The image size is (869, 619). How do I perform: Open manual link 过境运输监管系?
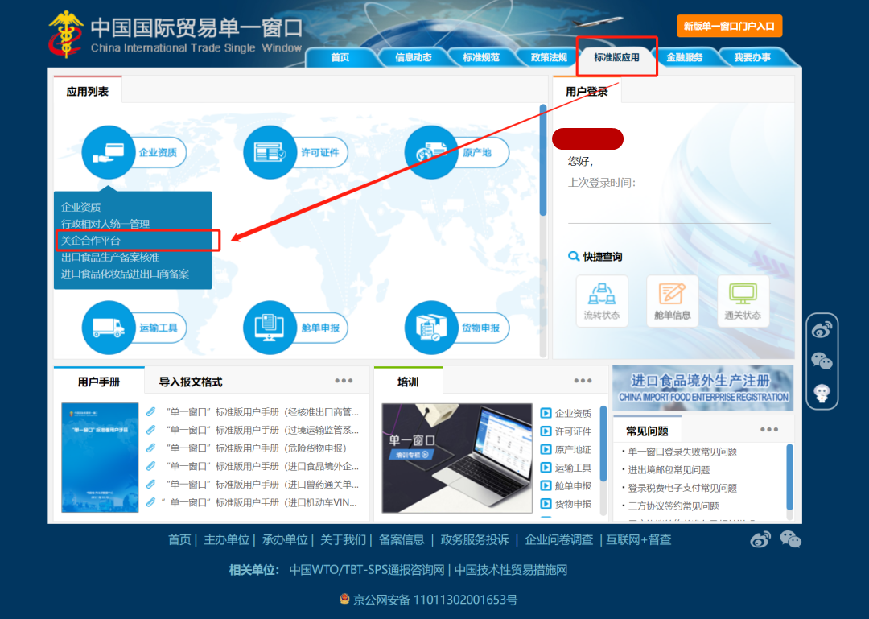click(262, 430)
